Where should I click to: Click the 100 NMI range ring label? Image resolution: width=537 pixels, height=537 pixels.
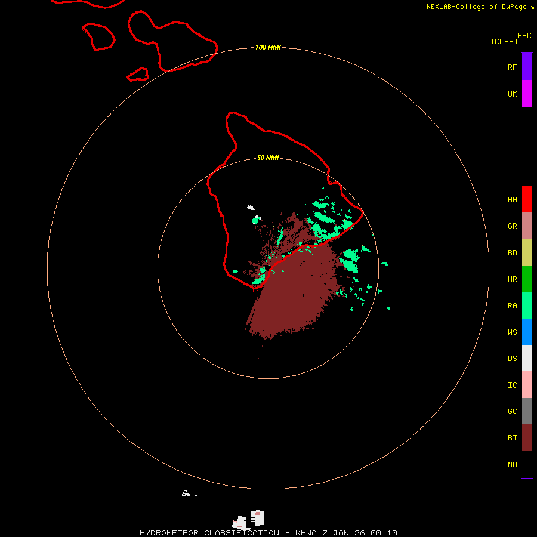[x=268, y=47]
